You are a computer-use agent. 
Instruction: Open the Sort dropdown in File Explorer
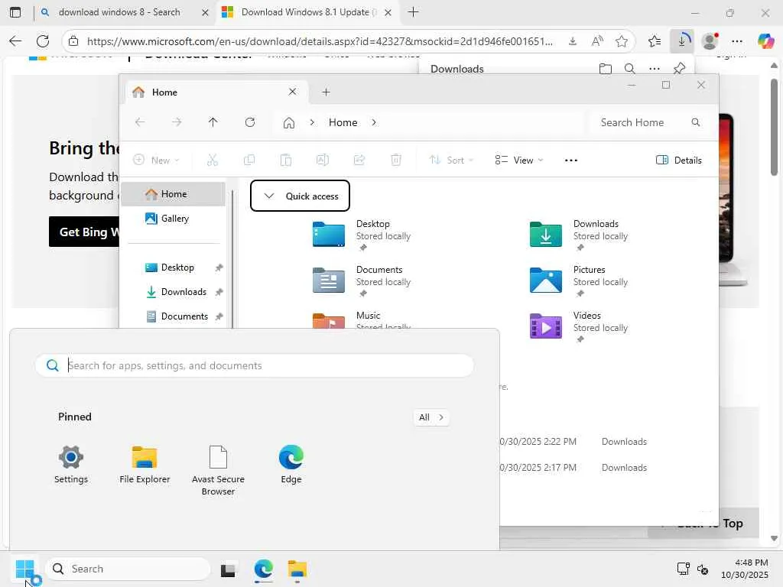451,161
